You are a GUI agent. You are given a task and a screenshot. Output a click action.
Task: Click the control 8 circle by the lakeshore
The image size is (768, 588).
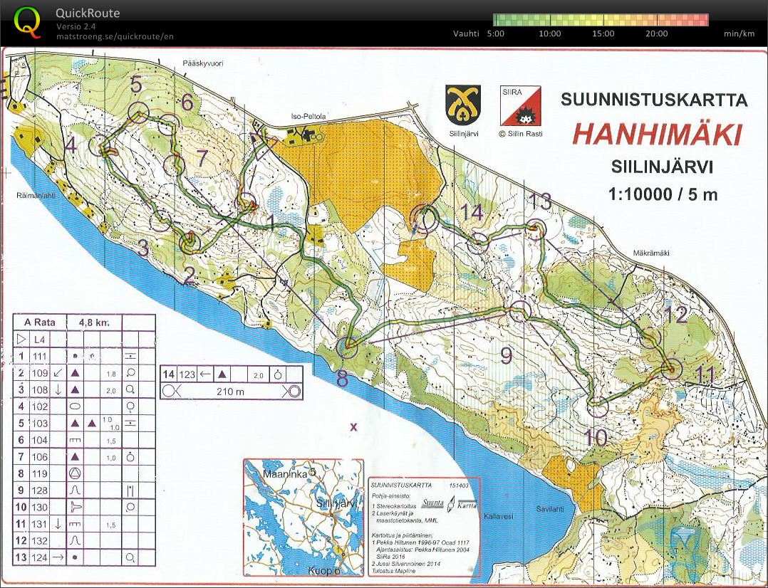pos(347,347)
